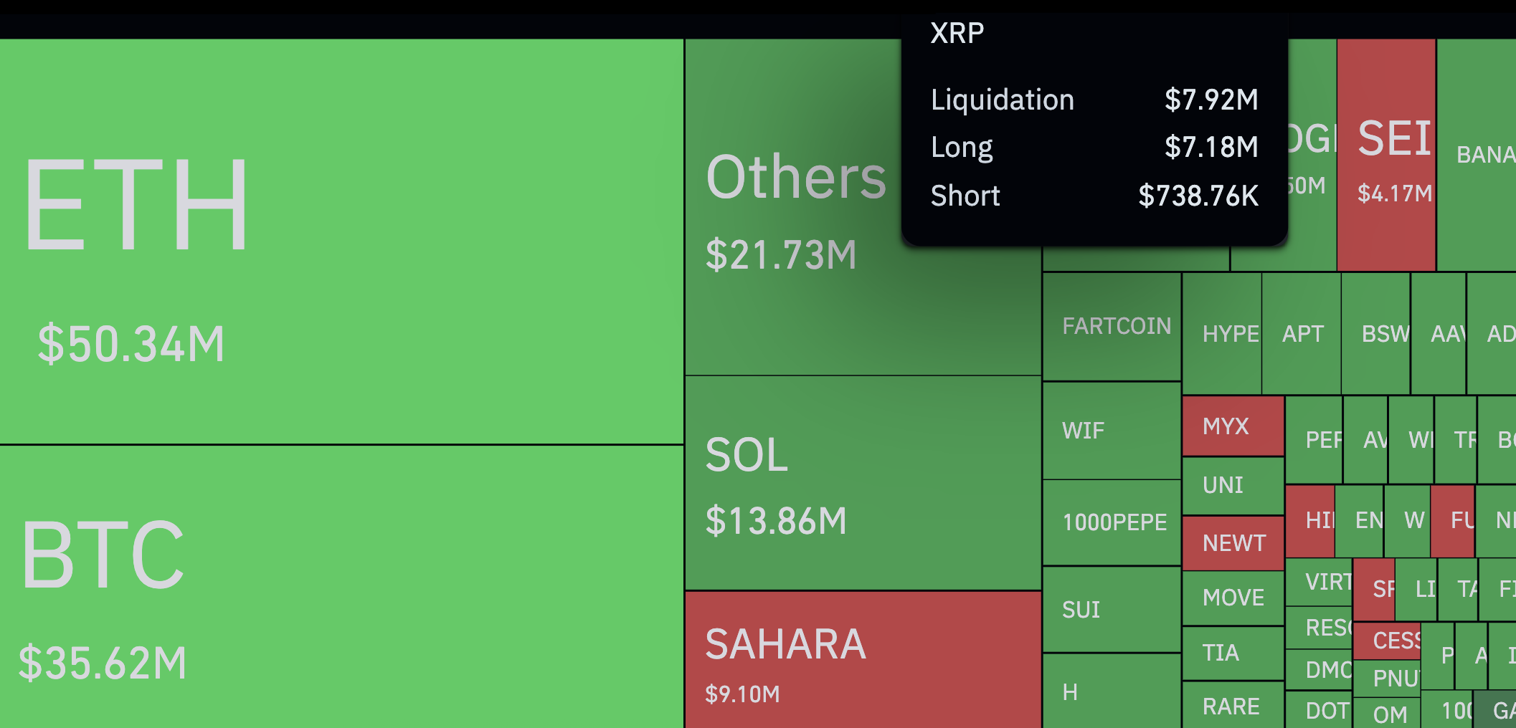Select the BSW tile
1516x728 pixels.
click(1376, 334)
